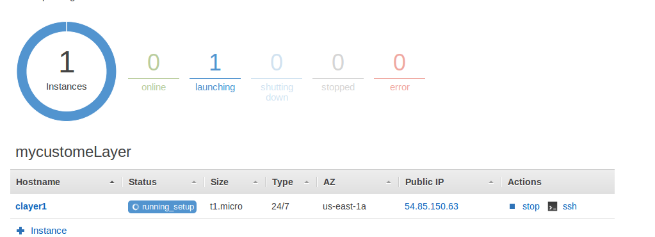Viewport: 655px width, 237px height.
Task: Filter by online instances count
Action: coord(153,71)
